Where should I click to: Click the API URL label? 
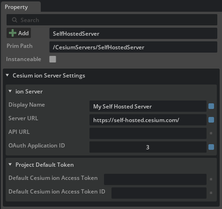pyautogui.click(x=19, y=132)
